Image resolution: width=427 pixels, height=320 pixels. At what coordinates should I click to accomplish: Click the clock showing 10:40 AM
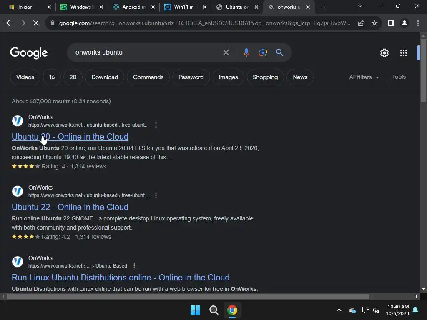pos(397,310)
